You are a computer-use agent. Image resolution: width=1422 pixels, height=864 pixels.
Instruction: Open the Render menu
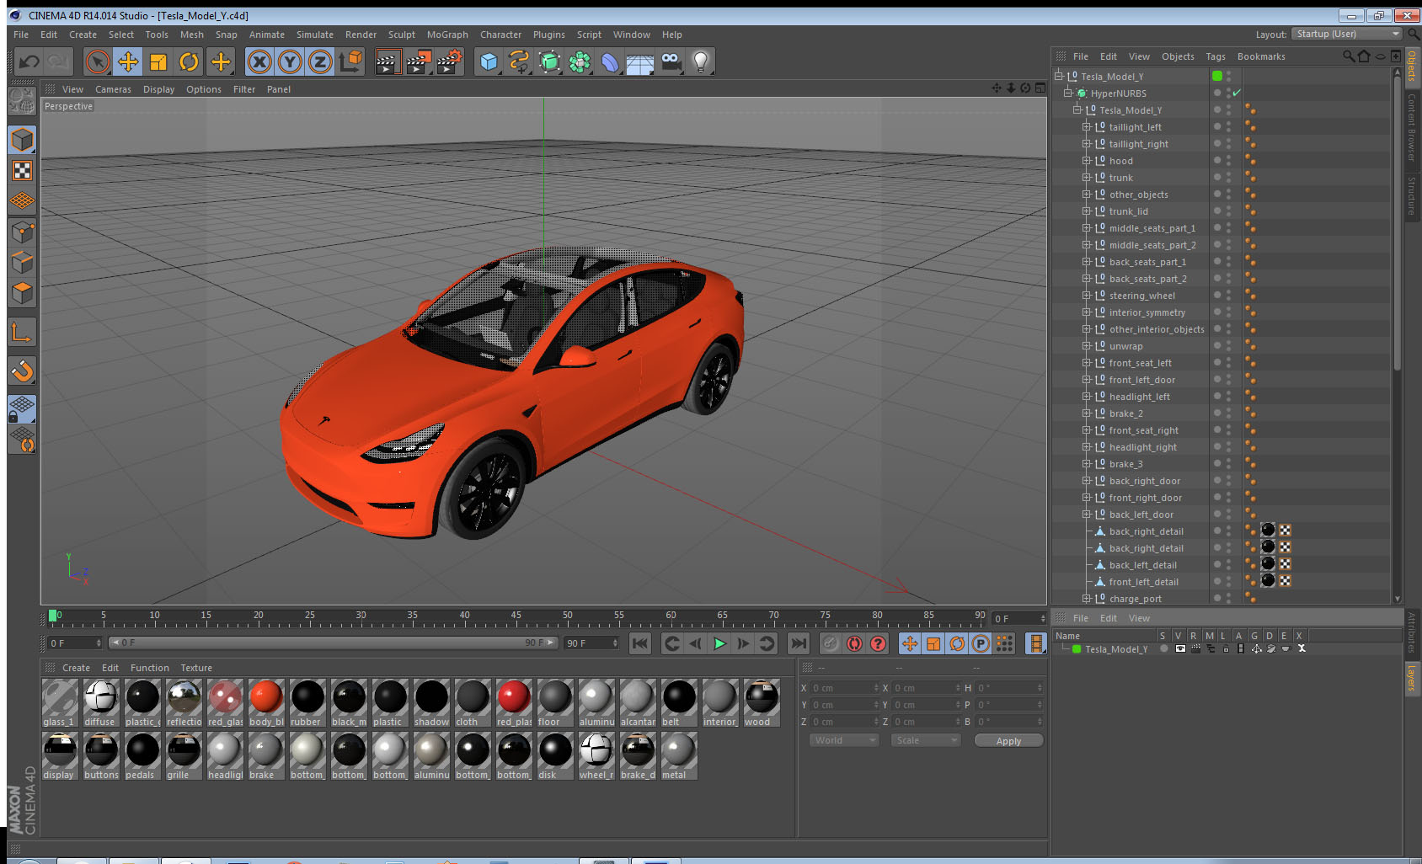tap(361, 35)
